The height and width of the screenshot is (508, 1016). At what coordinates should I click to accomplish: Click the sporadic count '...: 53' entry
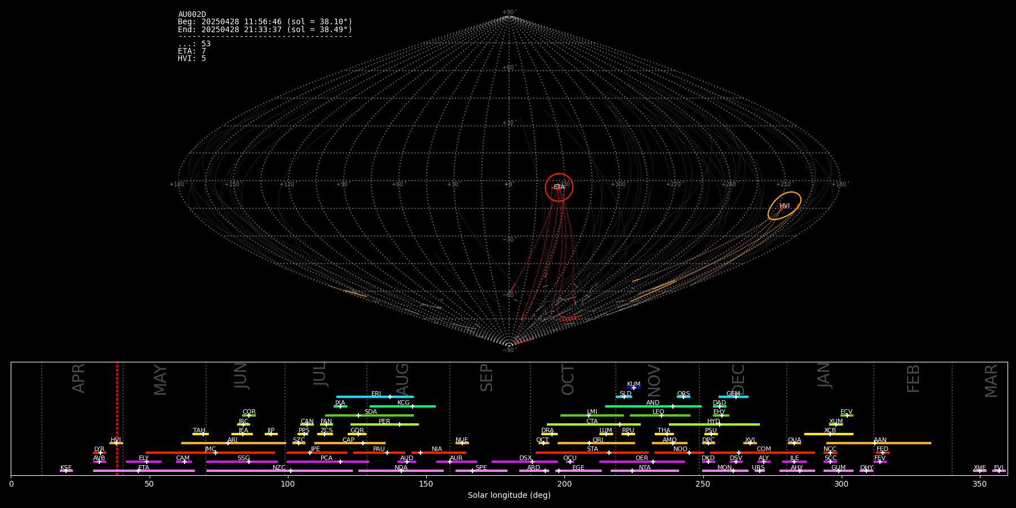click(x=194, y=43)
